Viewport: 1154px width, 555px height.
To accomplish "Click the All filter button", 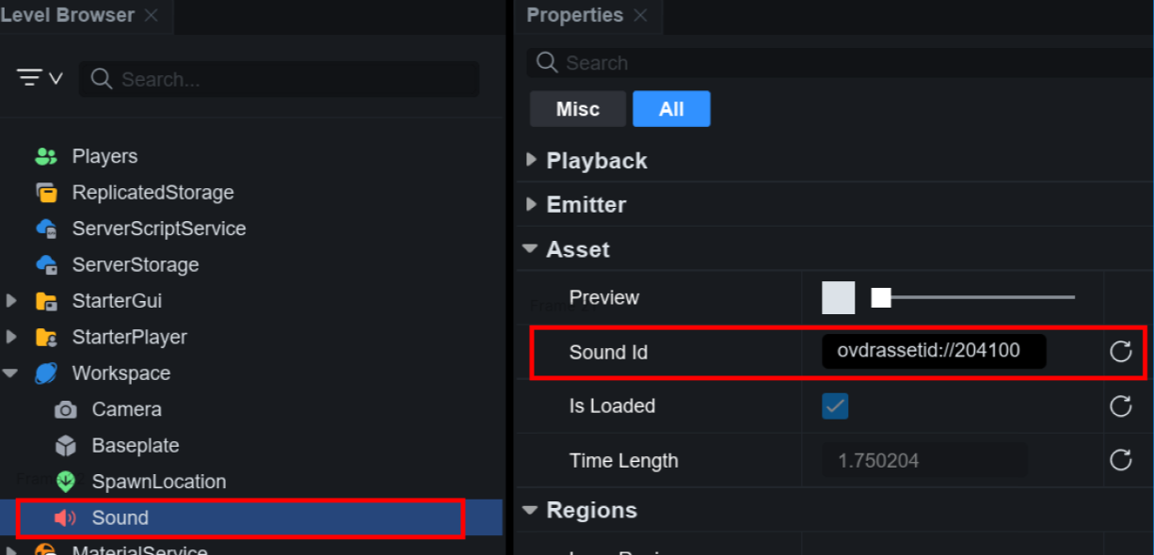I will click(671, 109).
